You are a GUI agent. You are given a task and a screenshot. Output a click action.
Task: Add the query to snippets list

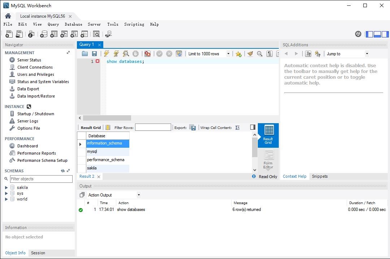click(239, 53)
